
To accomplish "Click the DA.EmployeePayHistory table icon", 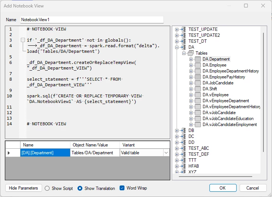I will (x=198, y=77).
